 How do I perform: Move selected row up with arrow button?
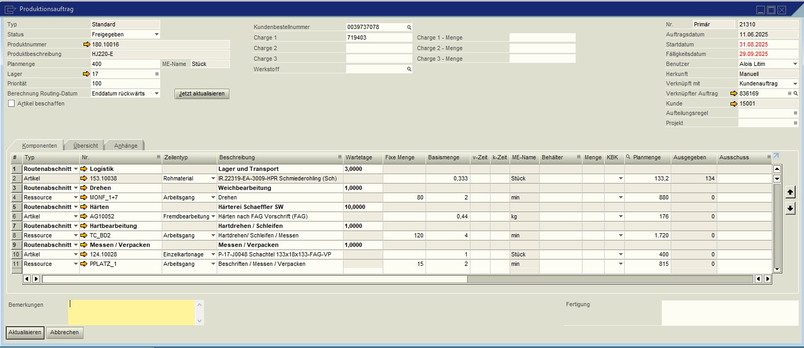pos(790,193)
